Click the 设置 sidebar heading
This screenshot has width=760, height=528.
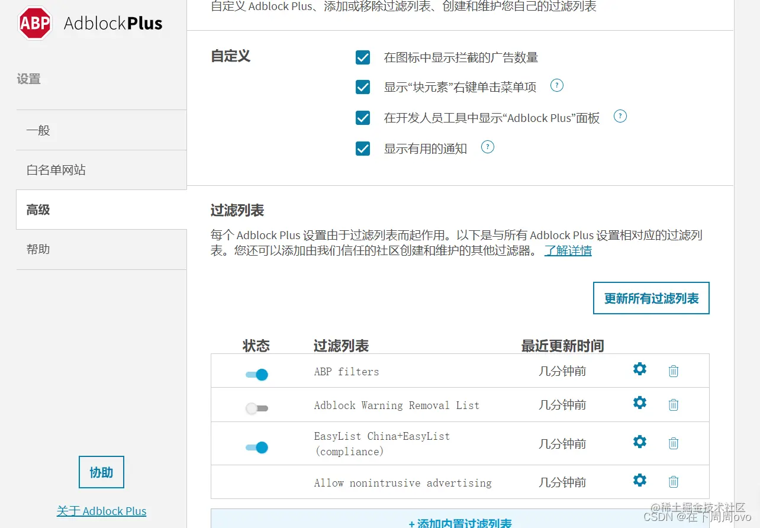pos(29,79)
